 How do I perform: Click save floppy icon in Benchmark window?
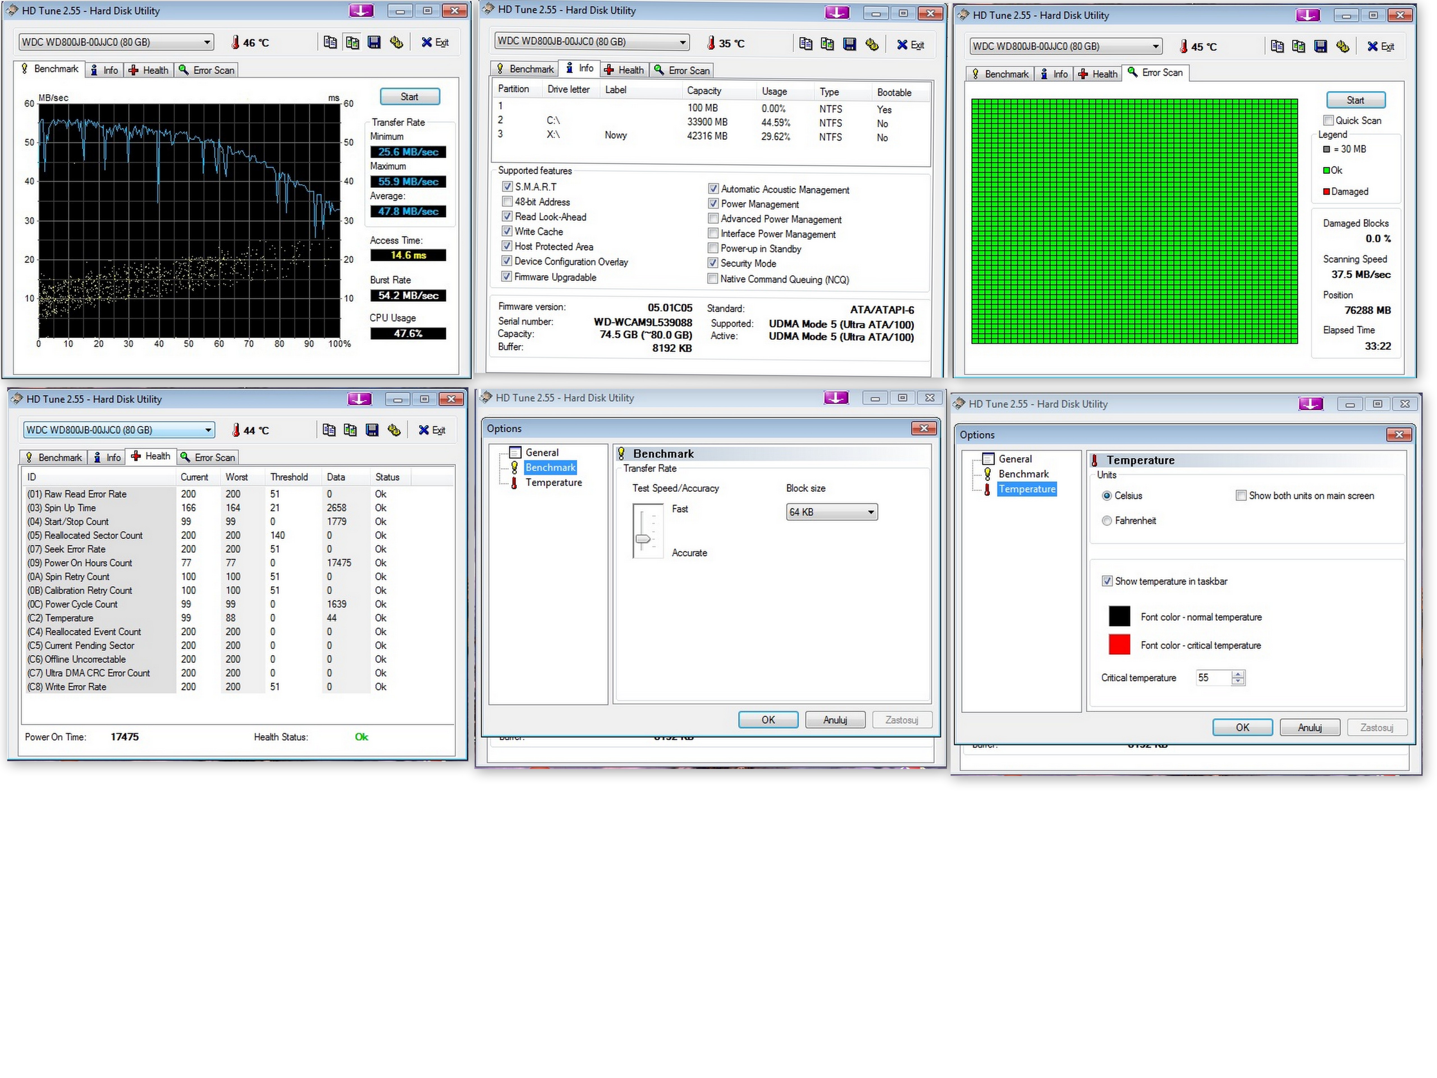click(374, 42)
